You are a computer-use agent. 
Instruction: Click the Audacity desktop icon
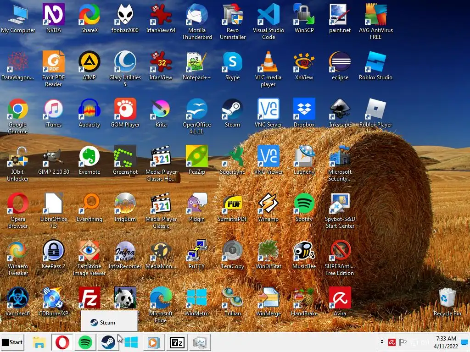pyautogui.click(x=90, y=113)
